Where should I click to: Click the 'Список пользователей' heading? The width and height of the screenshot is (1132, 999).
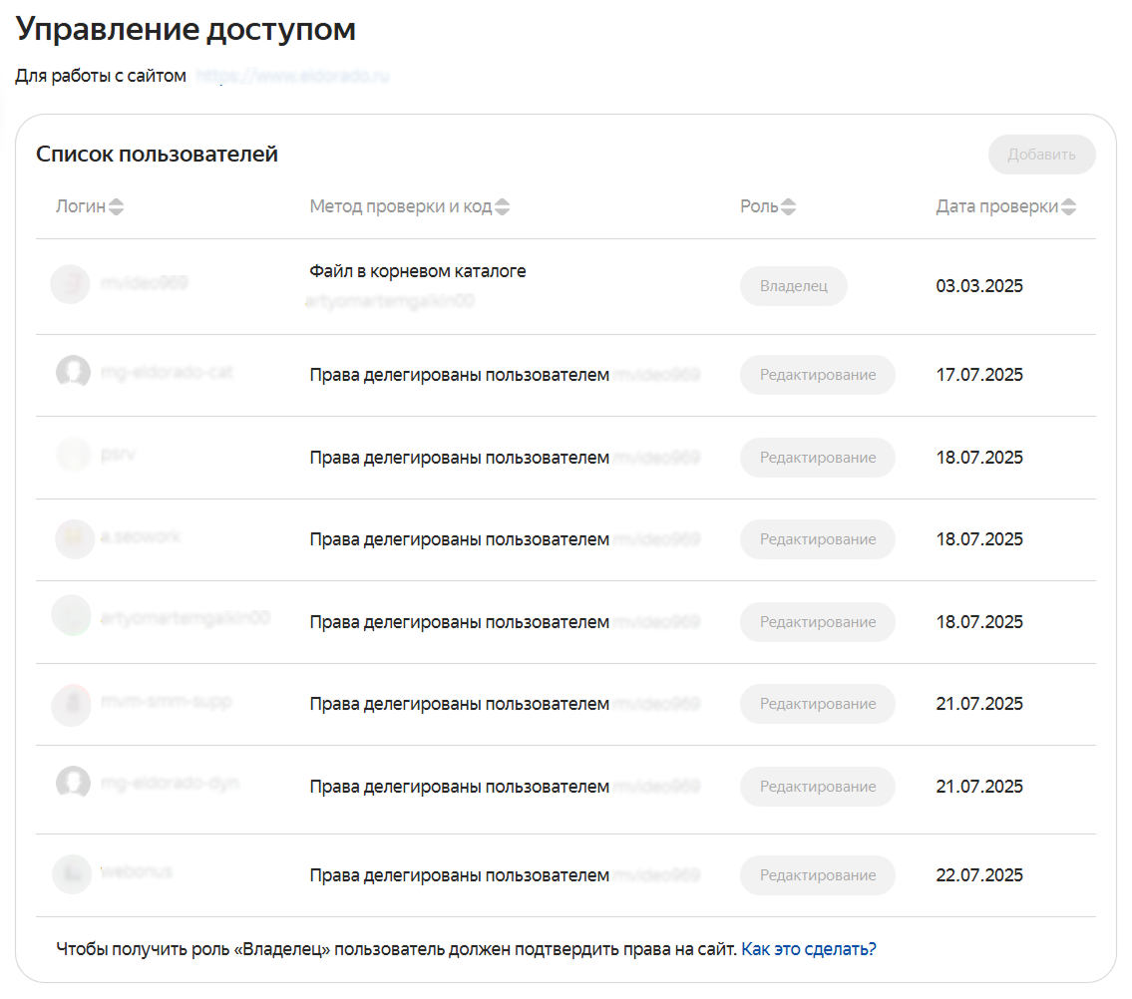(x=157, y=155)
